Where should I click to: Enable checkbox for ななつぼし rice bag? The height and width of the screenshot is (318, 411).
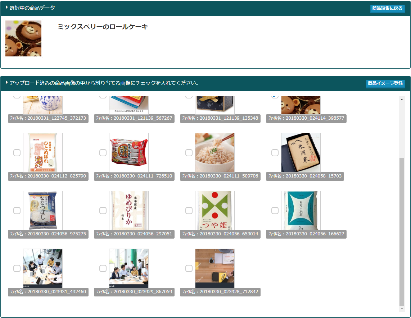[17, 211]
